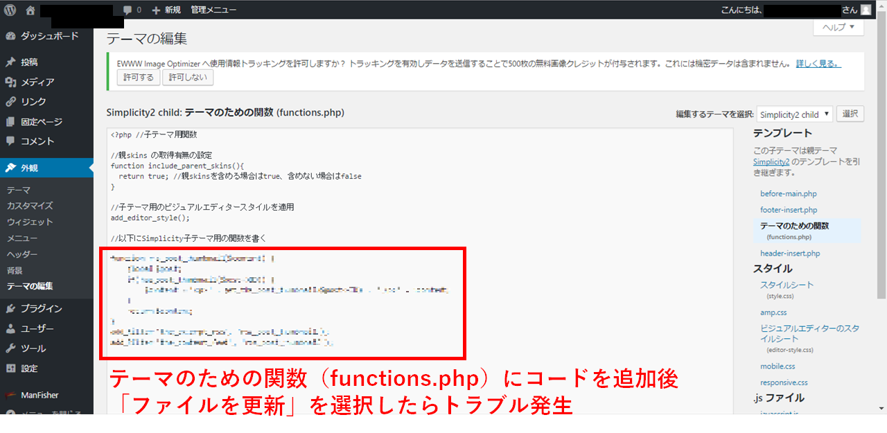Click the 選択 button
This screenshot has height=433, width=887.
coord(850,114)
